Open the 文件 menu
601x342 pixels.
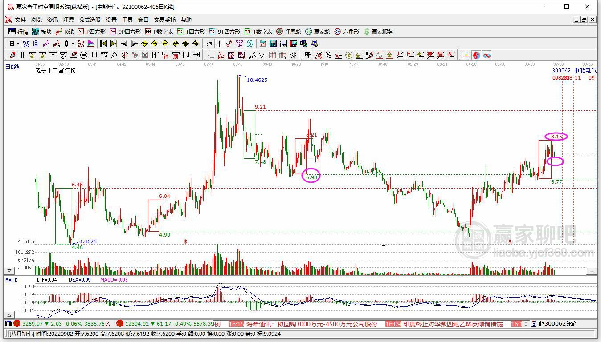(20, 20)
